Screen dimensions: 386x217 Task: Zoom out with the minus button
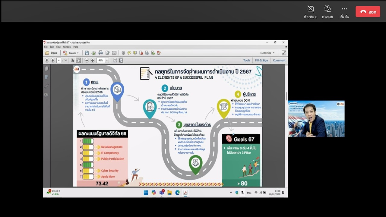point(87,60)
